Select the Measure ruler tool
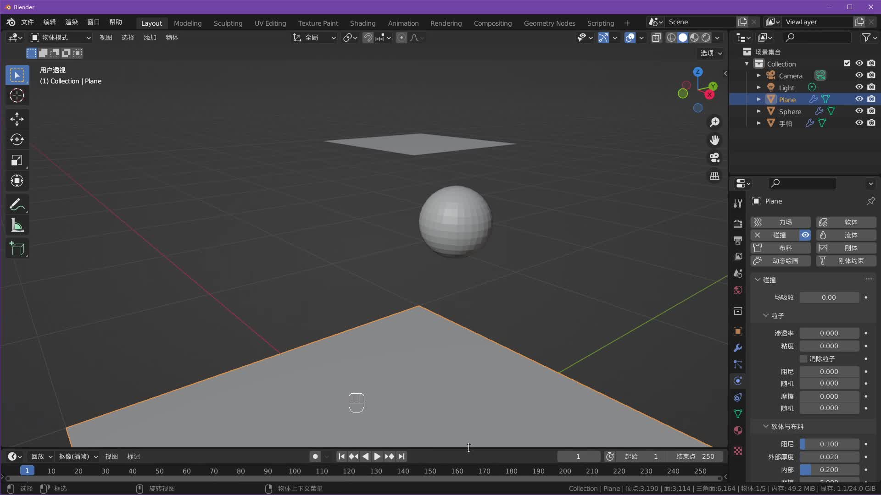This screenshot has width=881, height=495. click(17, 225)
